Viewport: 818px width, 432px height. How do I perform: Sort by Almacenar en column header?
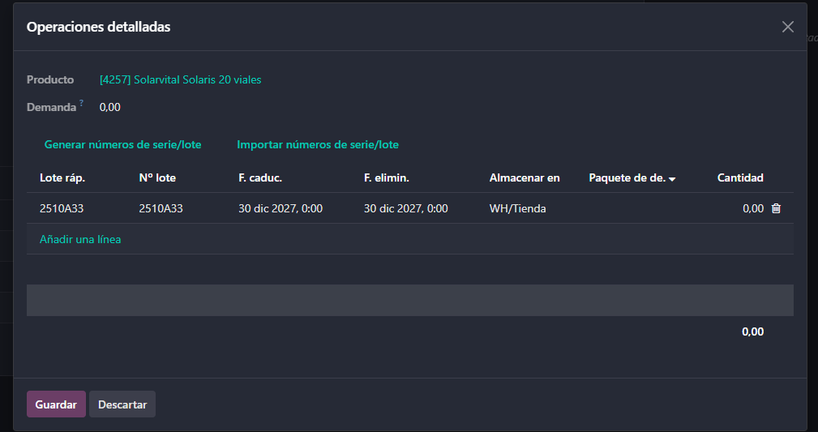525,178
